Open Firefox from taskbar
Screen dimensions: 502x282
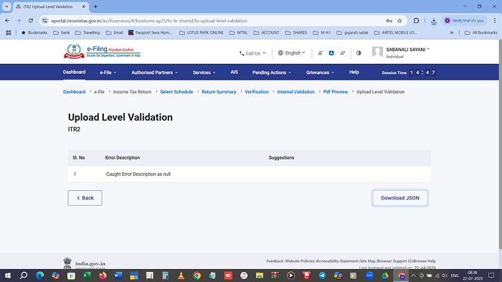click(x=103, y=276)
